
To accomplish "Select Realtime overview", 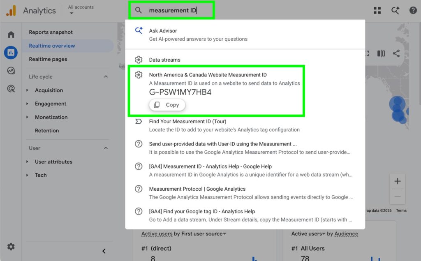I will point(68,46).
